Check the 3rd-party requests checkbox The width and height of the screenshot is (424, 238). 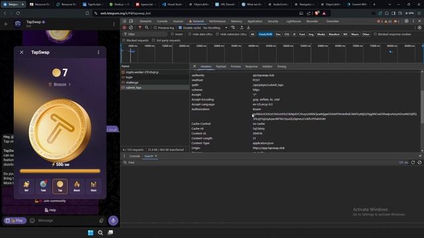point(154,40)
